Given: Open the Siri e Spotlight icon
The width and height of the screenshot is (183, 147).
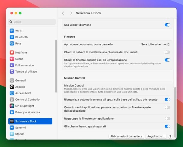Looking at the screenshot, I should click(x=12, y=106).
